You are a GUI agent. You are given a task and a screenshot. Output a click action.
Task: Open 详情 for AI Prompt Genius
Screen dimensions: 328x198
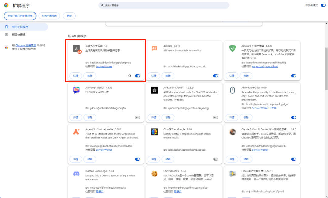pos(76,118)
